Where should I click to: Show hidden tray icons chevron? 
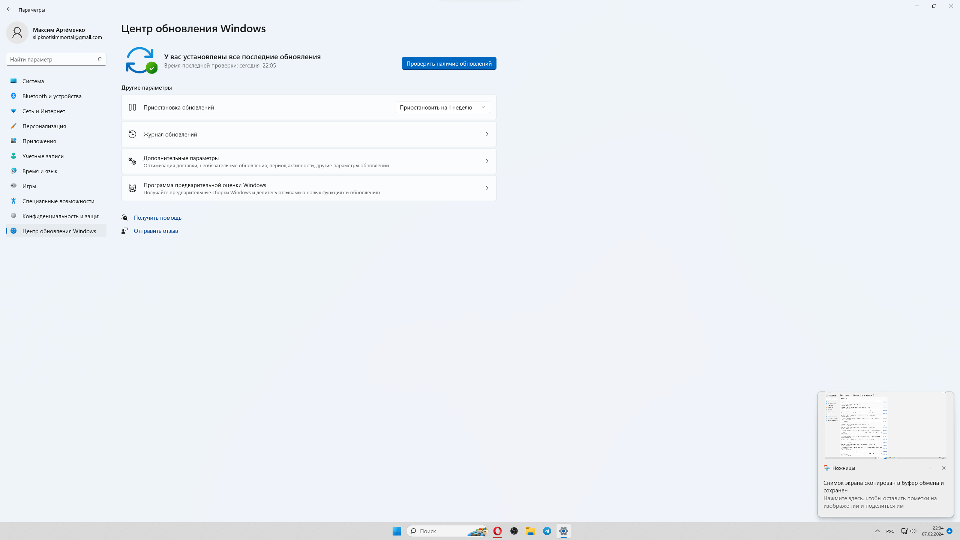click(x=877, y=531)
